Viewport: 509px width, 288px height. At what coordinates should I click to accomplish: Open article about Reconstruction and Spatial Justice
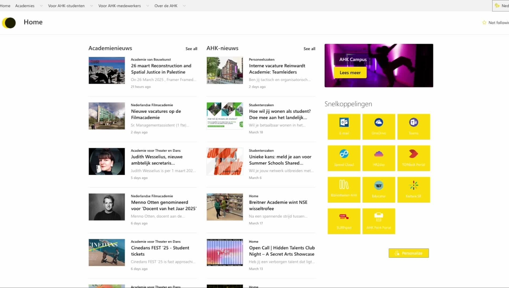(x=161, y=69)
